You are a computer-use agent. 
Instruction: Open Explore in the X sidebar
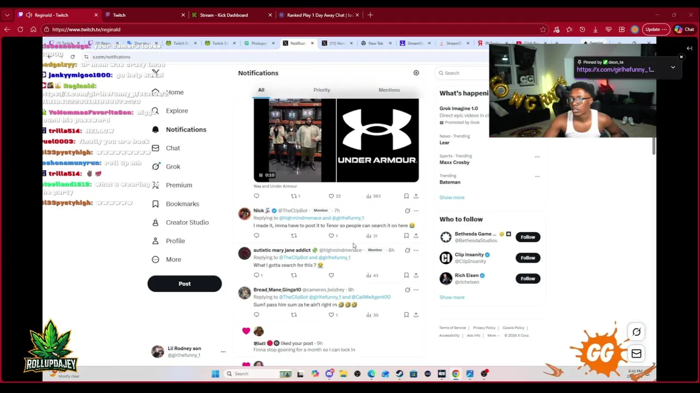[x=170, y=111]
